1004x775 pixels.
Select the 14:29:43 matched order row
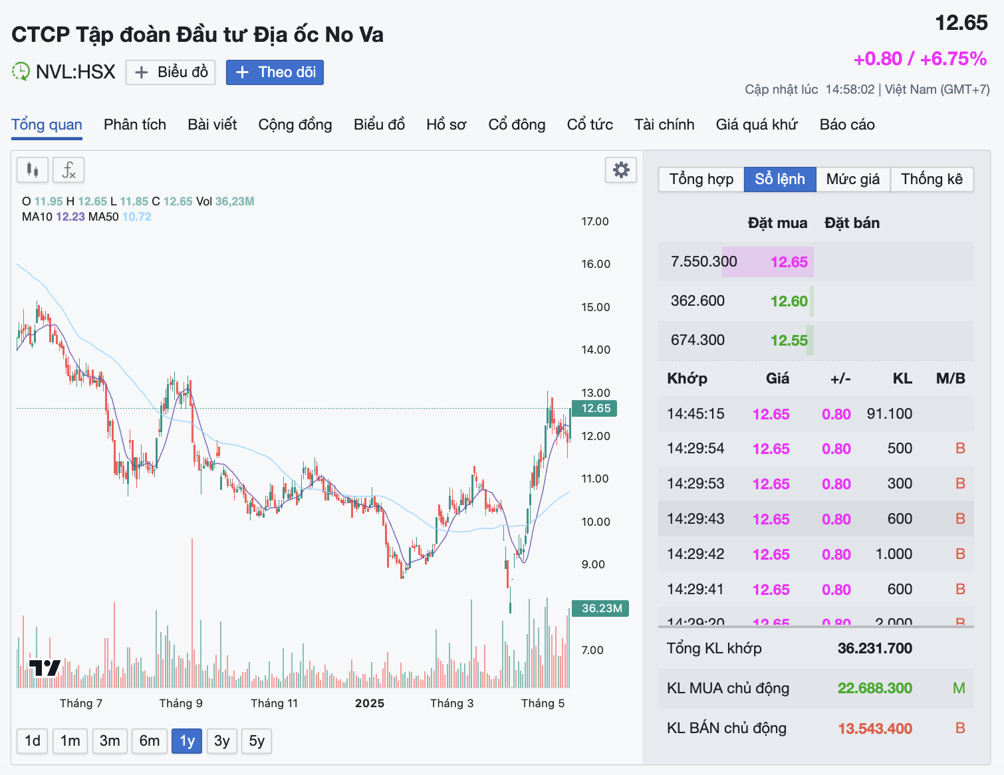click(x=816, y=519)
